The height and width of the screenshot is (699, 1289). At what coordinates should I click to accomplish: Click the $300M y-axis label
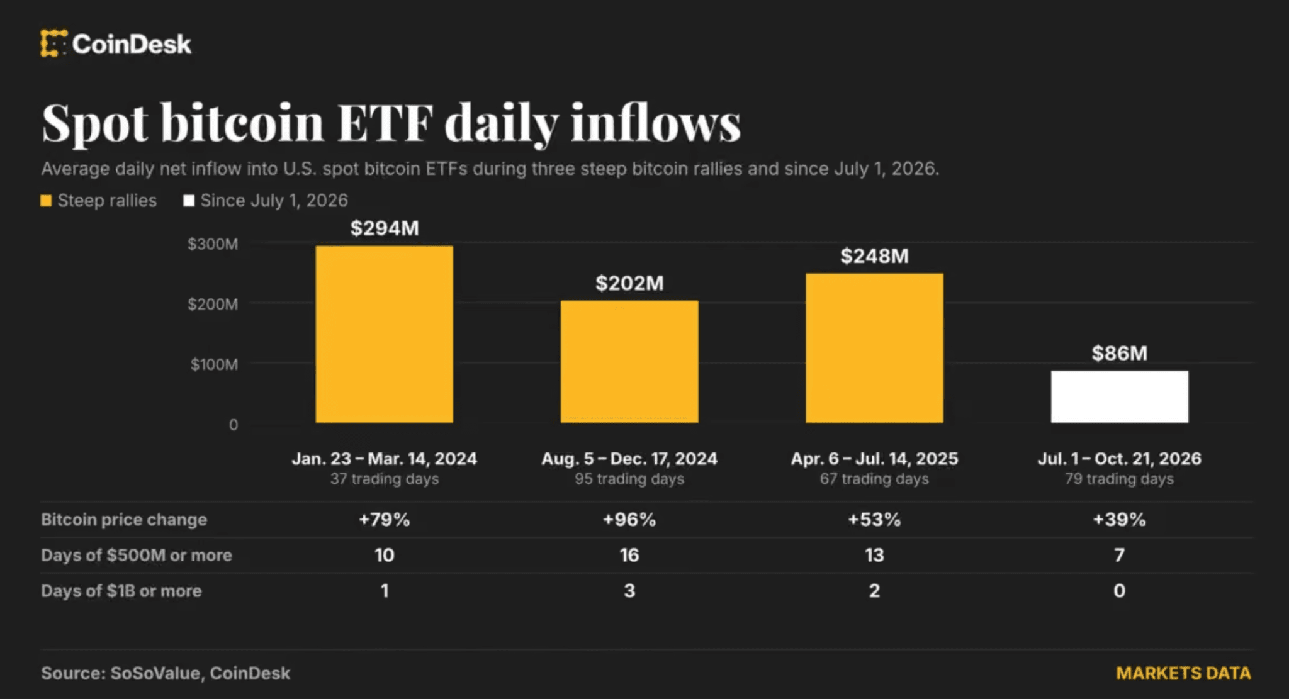[213, 244]
